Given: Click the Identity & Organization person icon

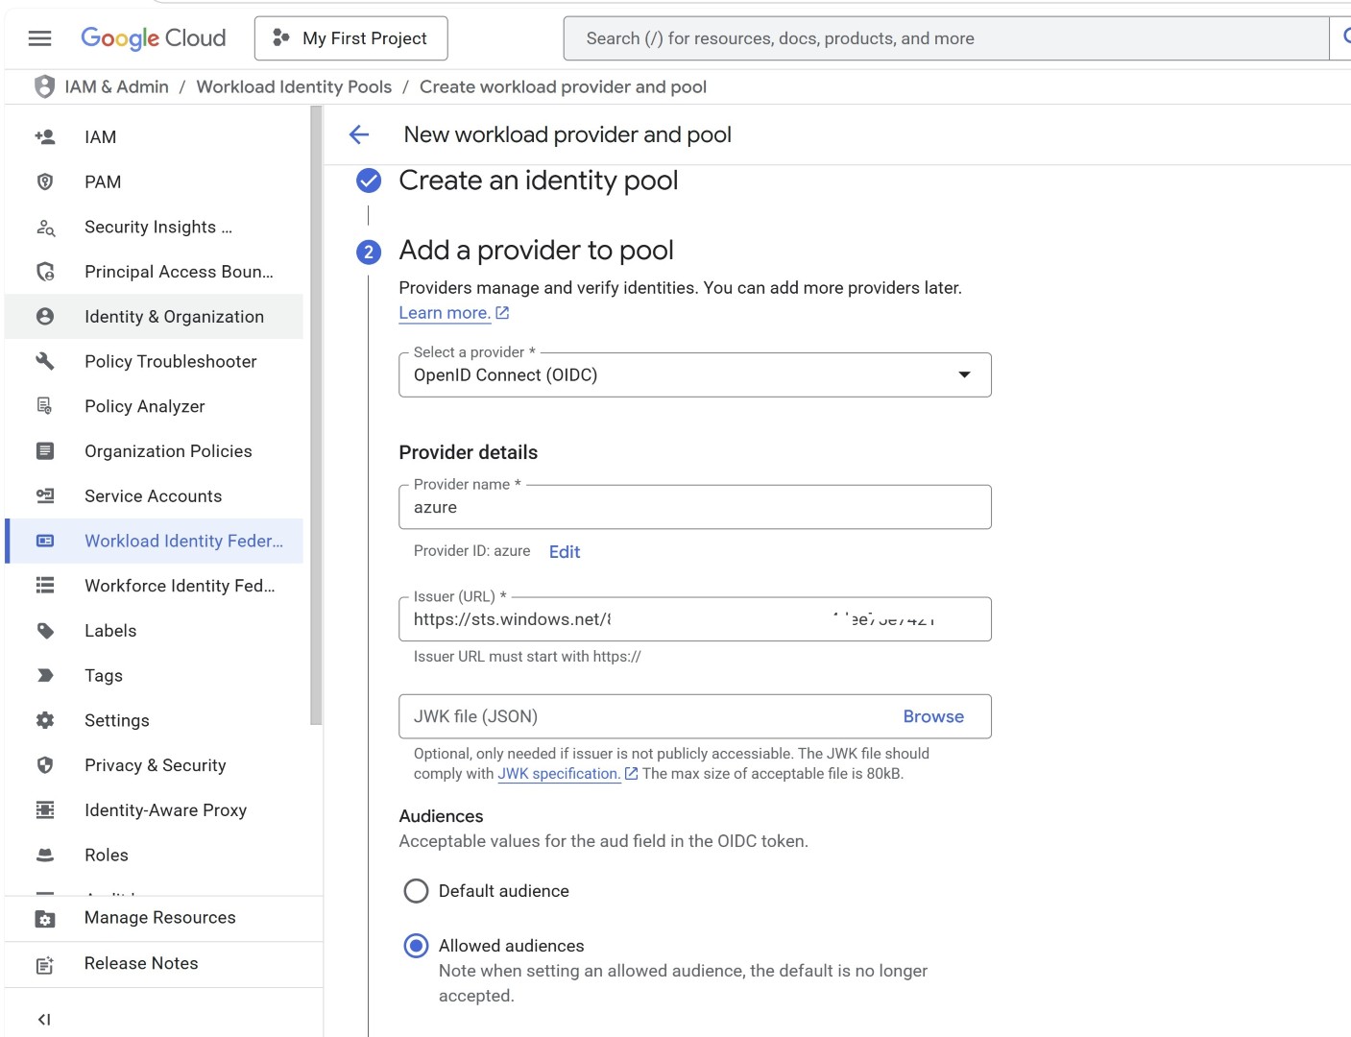Looking at the screenshot, I should (44, 316).
